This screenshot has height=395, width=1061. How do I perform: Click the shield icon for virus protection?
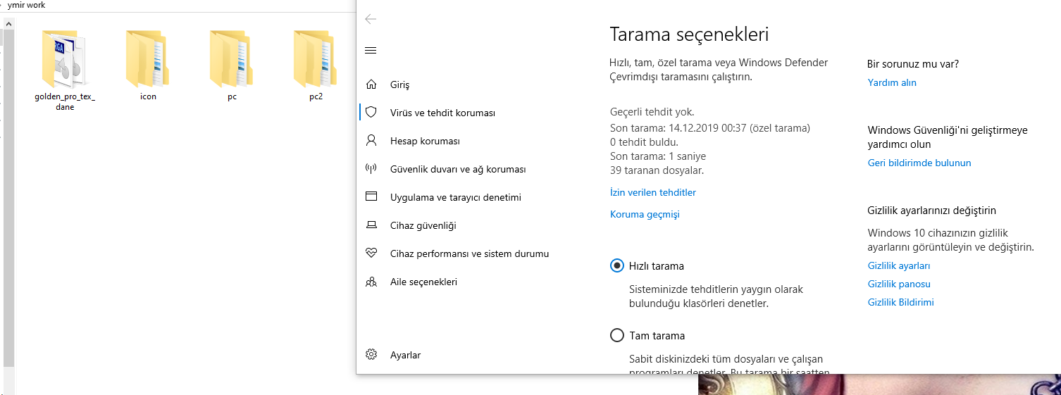tap(371, 113)
